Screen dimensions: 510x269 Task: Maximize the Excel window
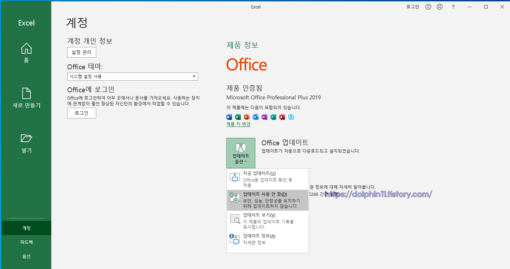[486, 7]
